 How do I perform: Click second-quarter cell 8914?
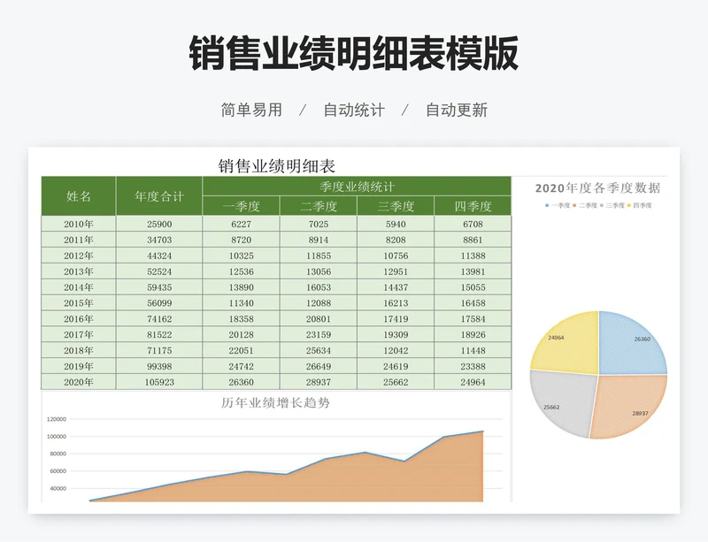click(319, 240)
